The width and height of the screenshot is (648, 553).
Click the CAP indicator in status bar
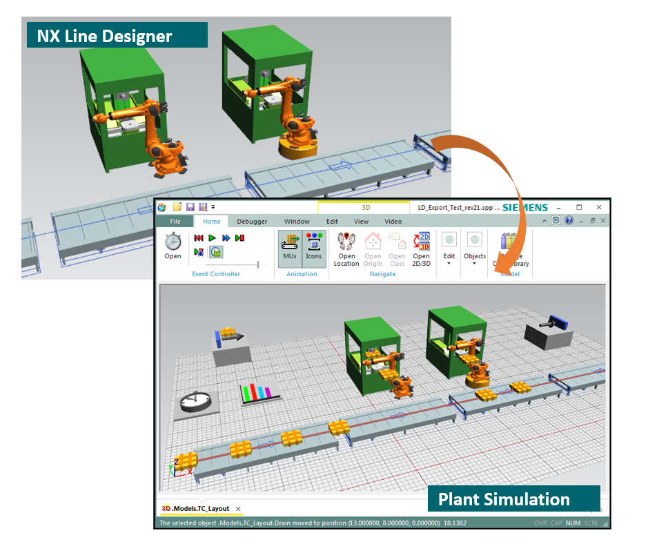[x=557, y=523]
